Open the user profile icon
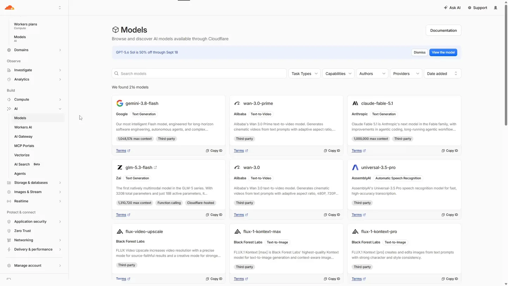508x286 pixels. [496, 8]
